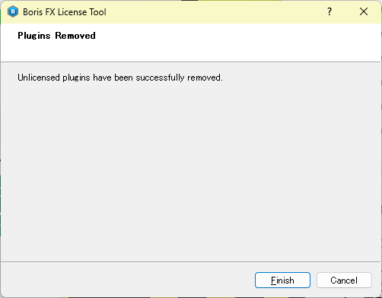382x298 pixels.
Task: Click the header area below 'Plugins Removed'
Action: pos(191,52)
